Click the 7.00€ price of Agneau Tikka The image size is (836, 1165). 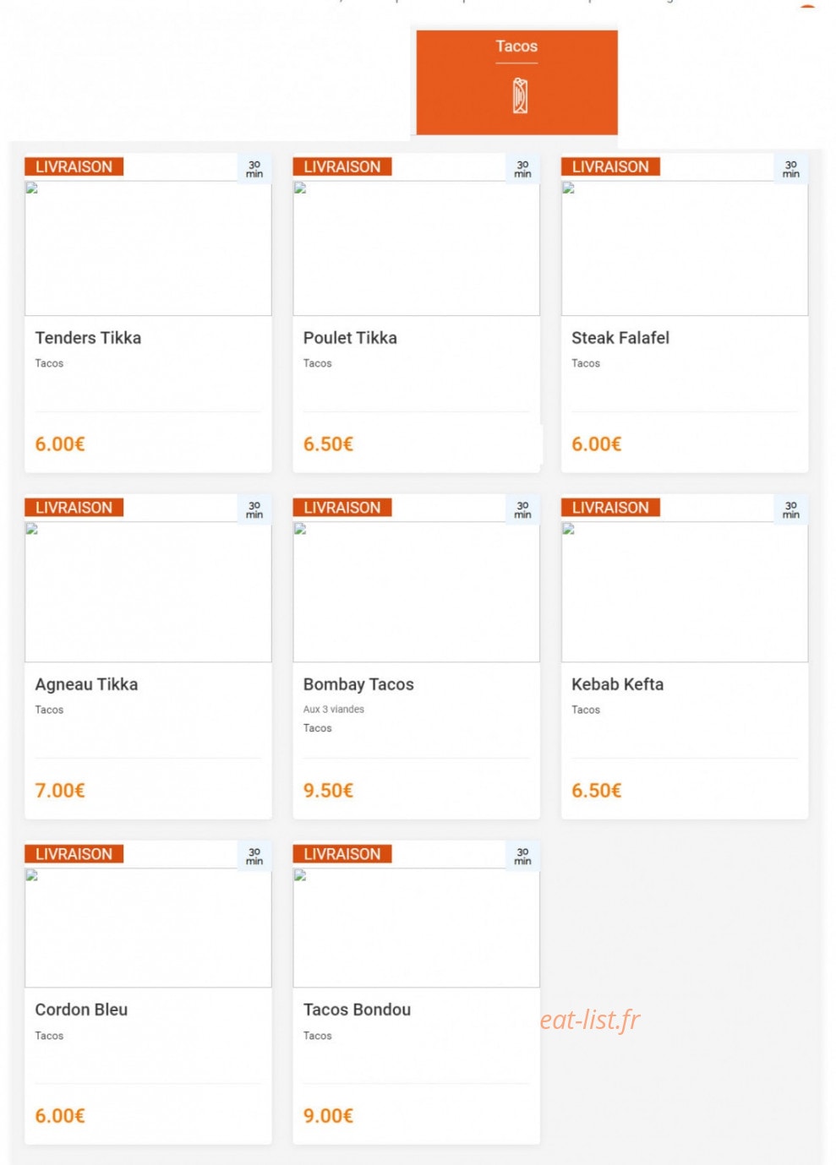[x=60, y=791]
